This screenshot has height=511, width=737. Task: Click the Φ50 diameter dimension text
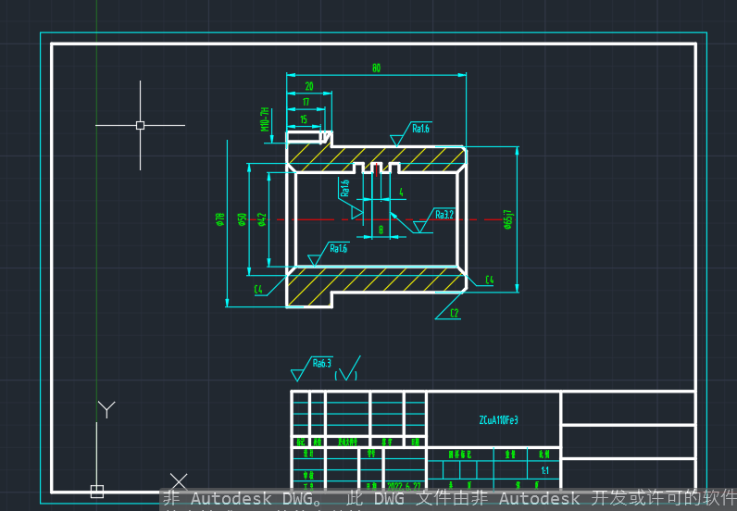242,219
